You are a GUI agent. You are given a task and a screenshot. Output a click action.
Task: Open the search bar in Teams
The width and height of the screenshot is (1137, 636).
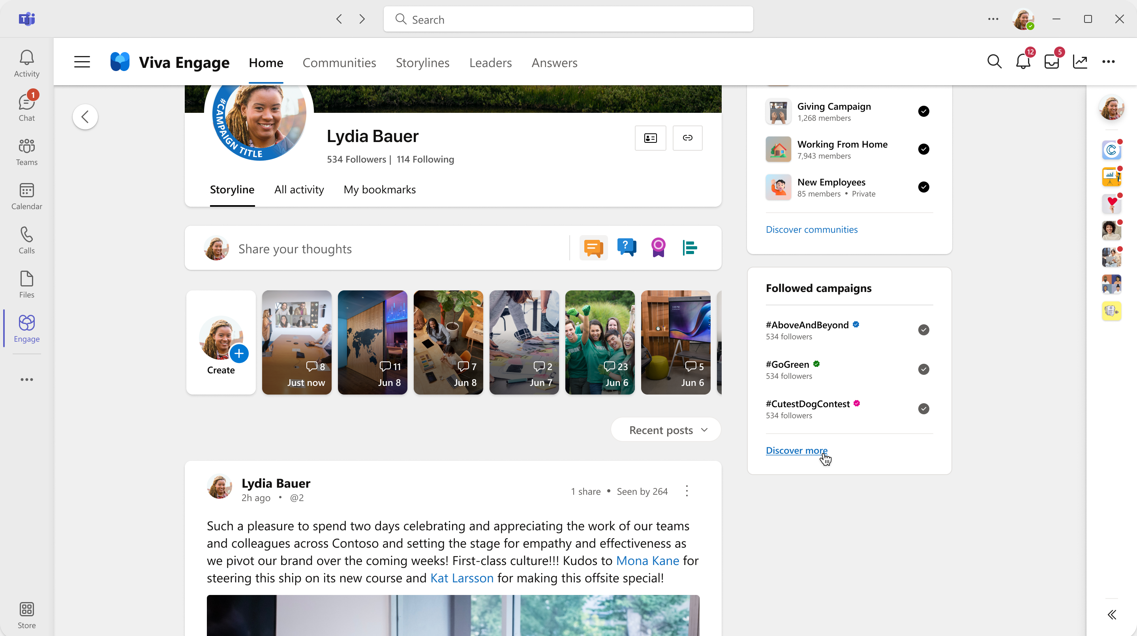(x=568, y=19)
